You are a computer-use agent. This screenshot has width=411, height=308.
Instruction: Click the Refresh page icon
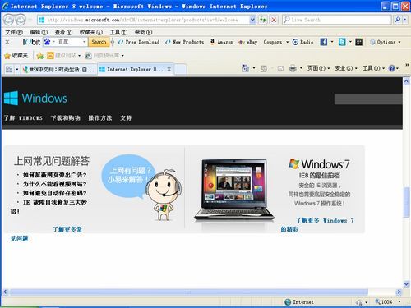[263, 20]
